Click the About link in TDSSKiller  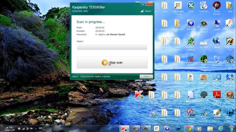[x=75, y=77]
